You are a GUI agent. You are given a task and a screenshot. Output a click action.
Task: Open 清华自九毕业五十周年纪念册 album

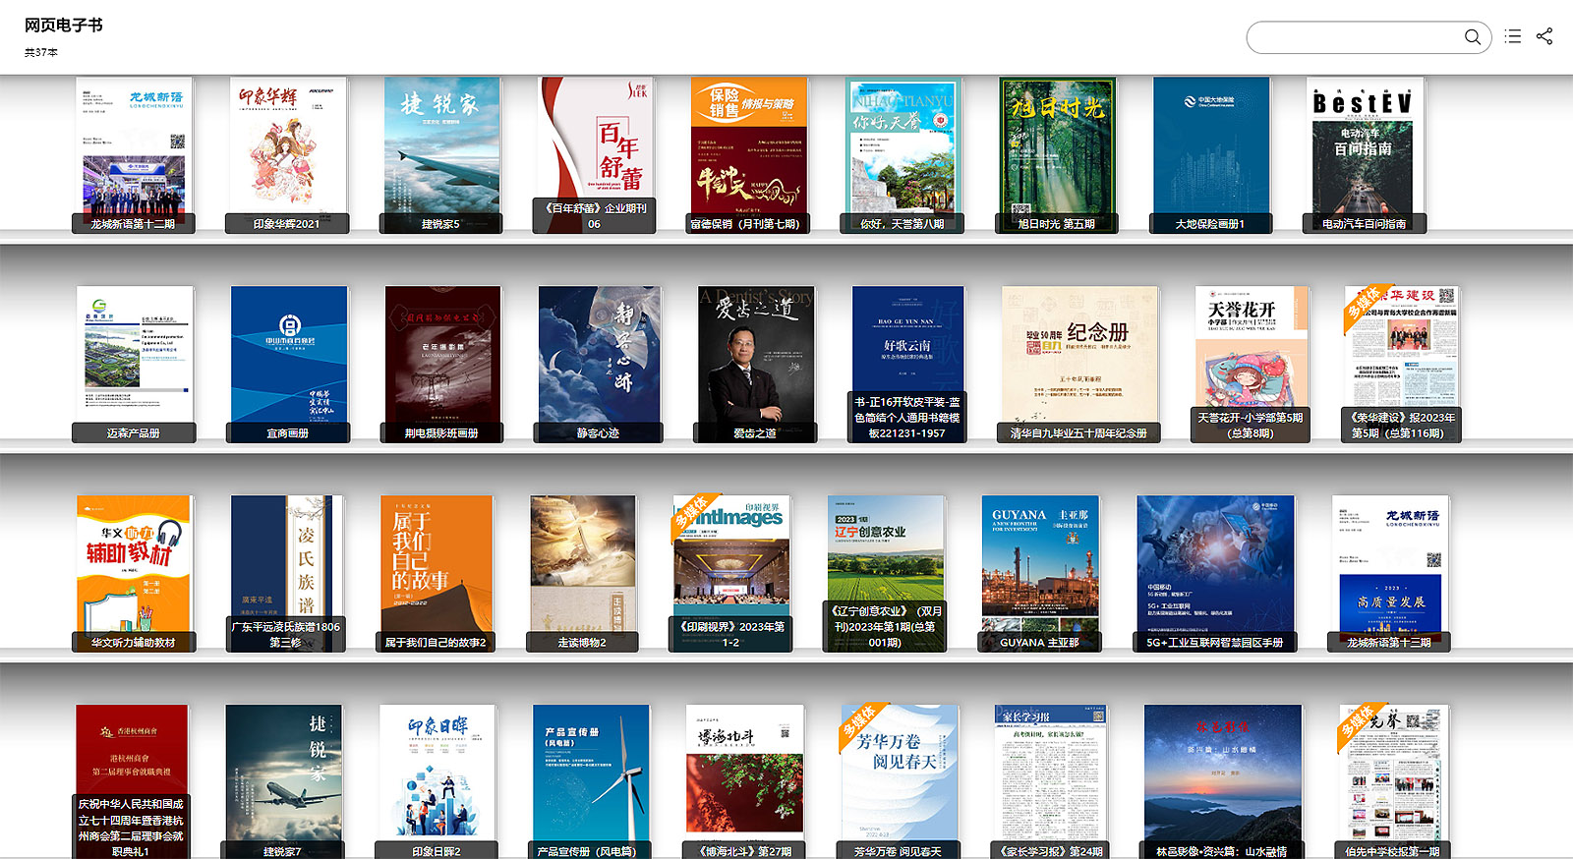coord(1079,356)
